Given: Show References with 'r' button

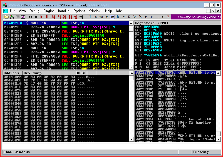Looking at the screenshot, I should tap(151, 17).
